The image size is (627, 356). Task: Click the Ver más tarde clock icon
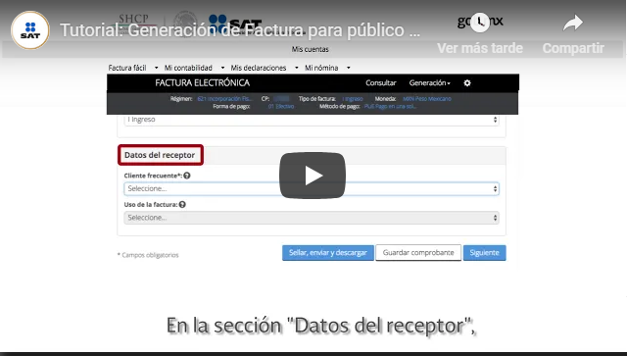click(480, 23)
